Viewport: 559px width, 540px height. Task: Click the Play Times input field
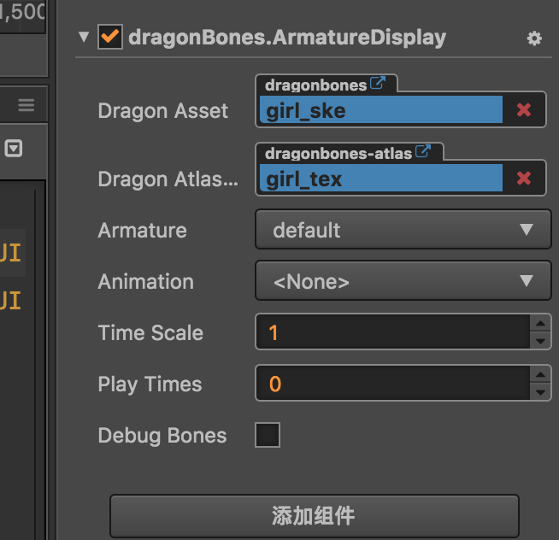pyautogui.click(x=392, y=384)
